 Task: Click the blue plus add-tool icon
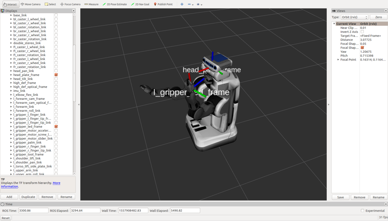182,4
